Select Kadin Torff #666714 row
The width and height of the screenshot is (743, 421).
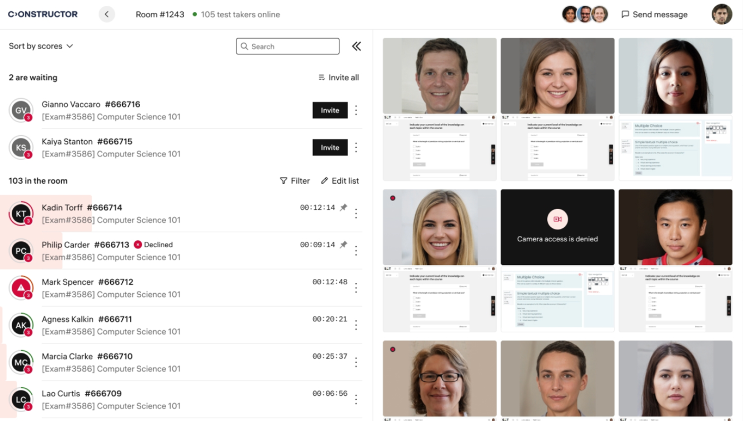coord(181,213)
